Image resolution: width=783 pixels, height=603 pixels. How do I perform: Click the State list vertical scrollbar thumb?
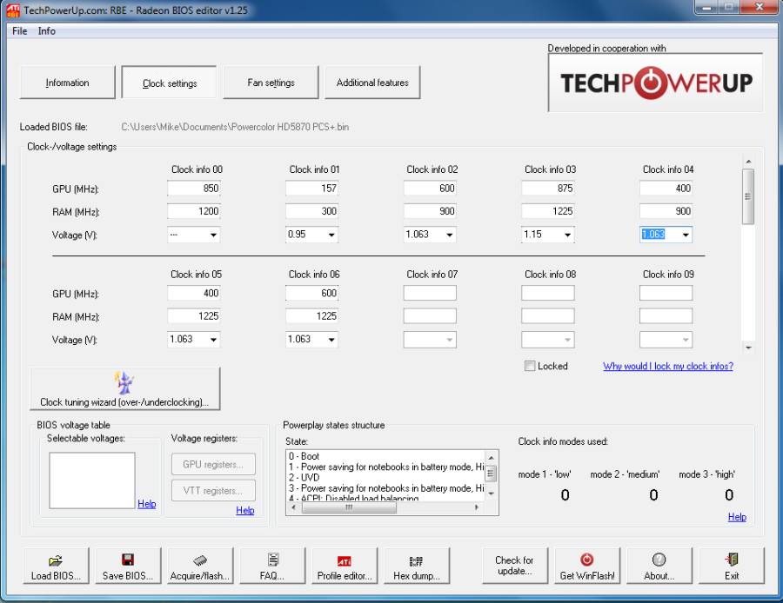(491, 473)
